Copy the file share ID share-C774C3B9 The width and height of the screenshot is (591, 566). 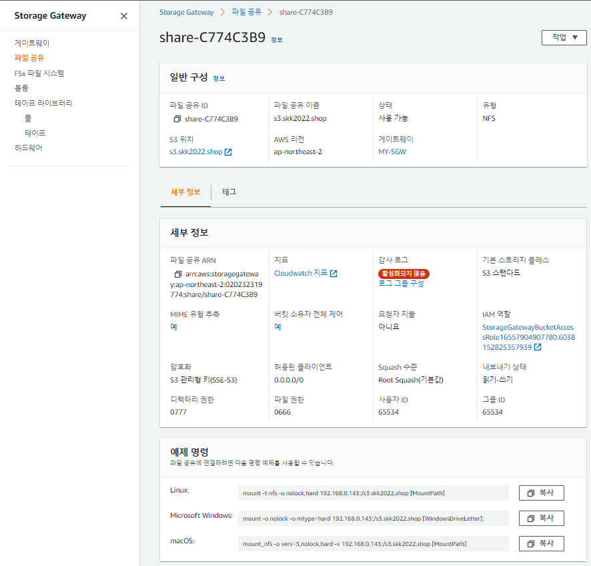pyautogui.click(x=177, y=119)
